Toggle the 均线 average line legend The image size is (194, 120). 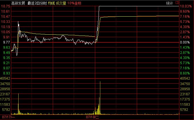[51, 3]
